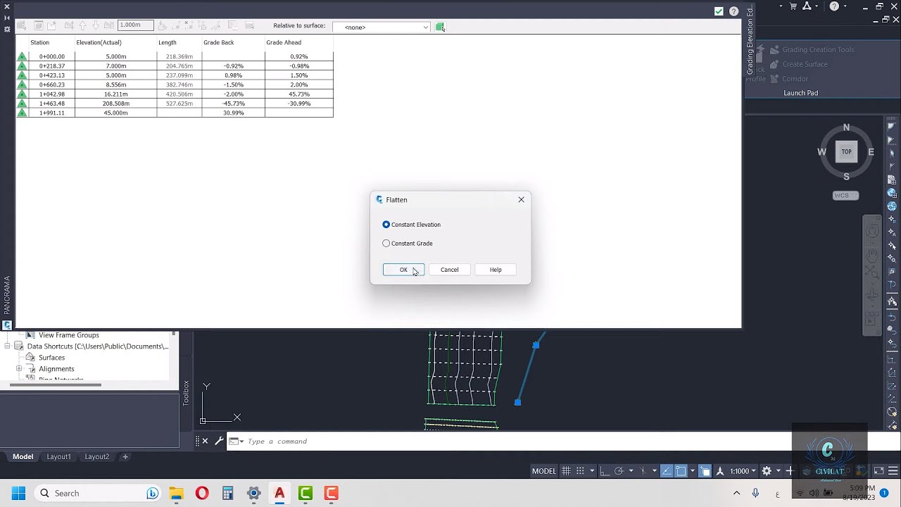Click the Panorama help question icon
The height and width of the screenshot is (507, 901).
pyautogui.click(x=733, y=11)
